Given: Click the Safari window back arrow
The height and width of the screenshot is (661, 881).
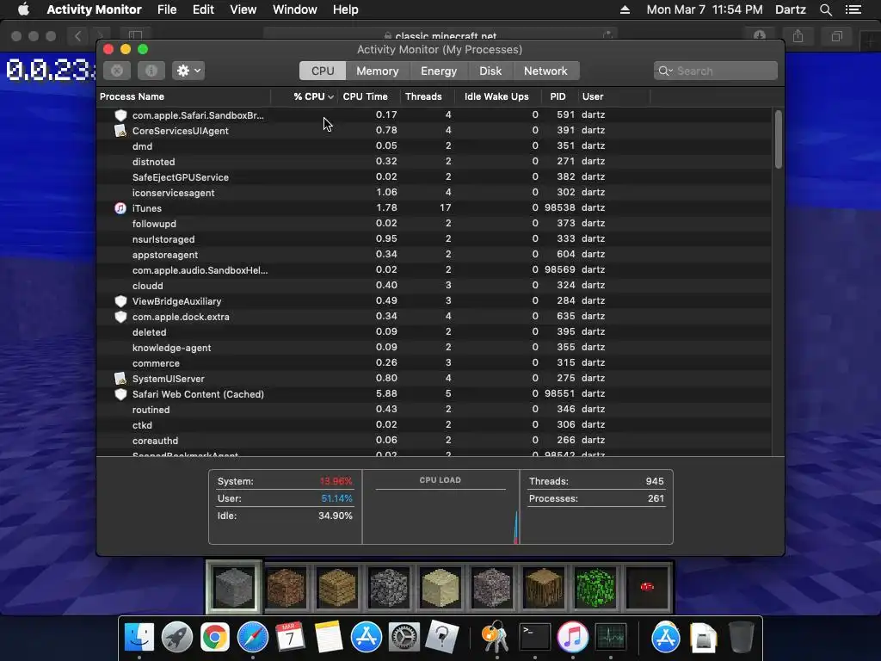Looking at the screenshot, I should pos(78,36).
